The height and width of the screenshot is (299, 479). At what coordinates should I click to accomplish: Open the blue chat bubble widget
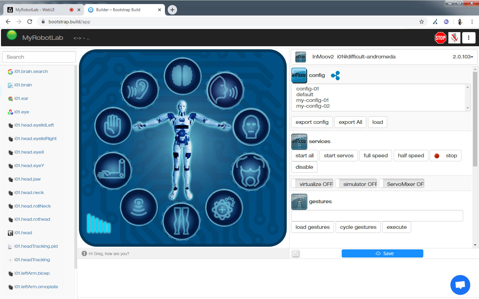tap(460, 285)
